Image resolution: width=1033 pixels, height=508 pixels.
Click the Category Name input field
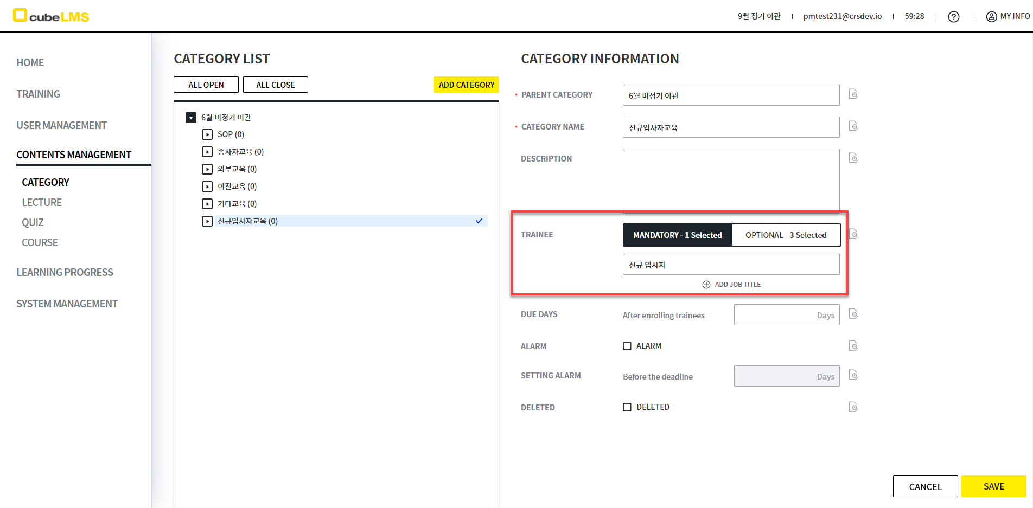[730, 127]
